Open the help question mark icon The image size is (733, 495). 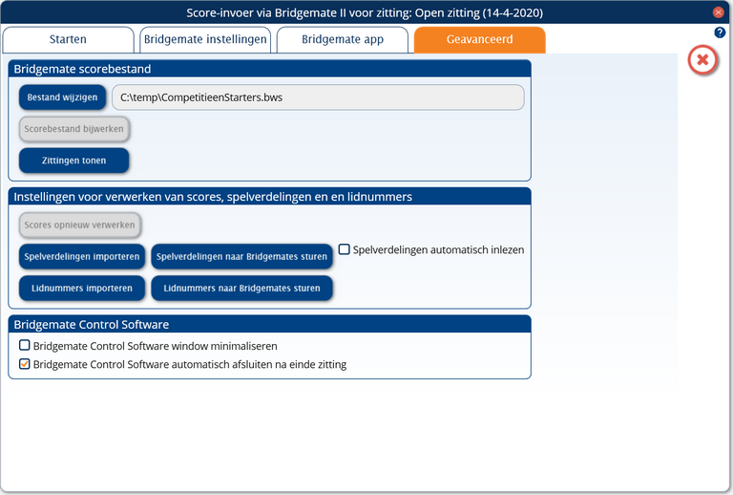pos(720,32)
